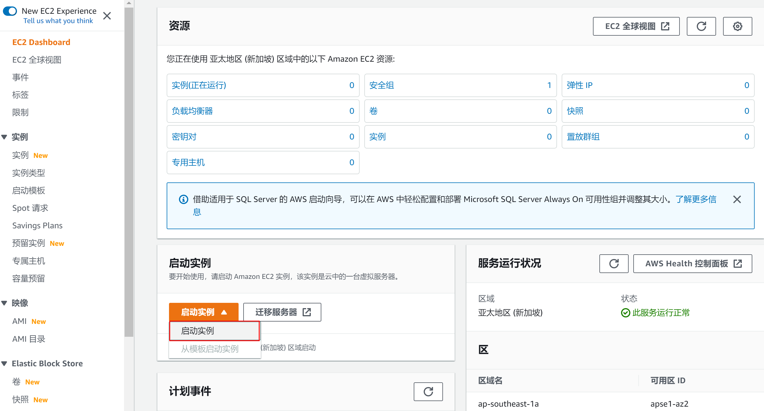Open Savings Plans in the sidebar

[37, 225]
